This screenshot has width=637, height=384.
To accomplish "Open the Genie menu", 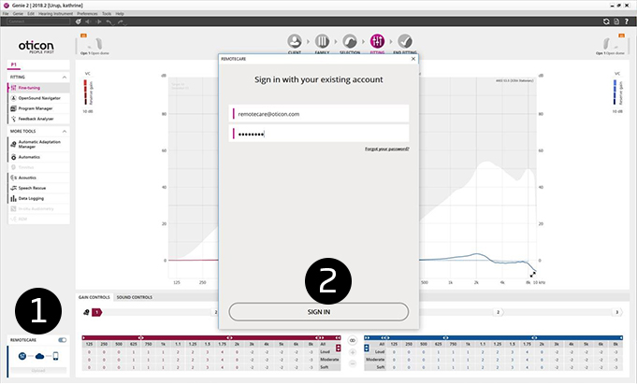I will [x=18, y=14].
